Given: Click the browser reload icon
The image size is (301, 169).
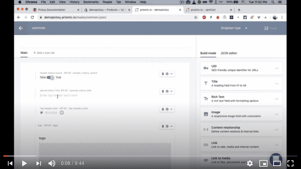Looking at the screenshot, I should pyautogui.click(x=32, y=17).
